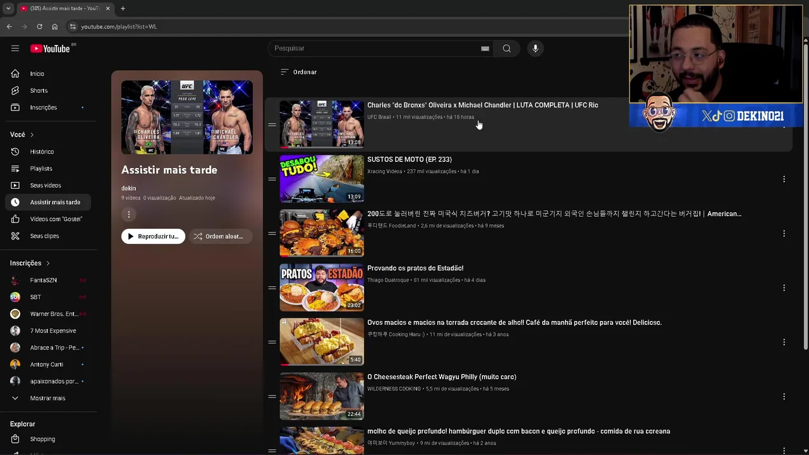The image size is (809, 455).
Task: Open Playlists in the sidebar
Action: point(49,169)
